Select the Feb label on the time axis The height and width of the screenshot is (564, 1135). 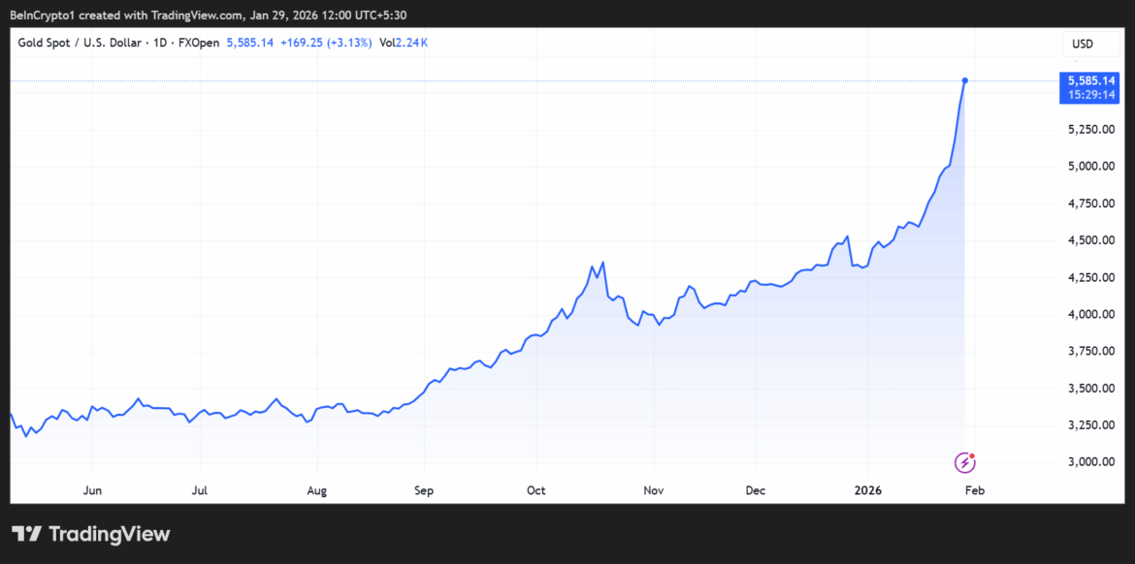tap(975, 490)
